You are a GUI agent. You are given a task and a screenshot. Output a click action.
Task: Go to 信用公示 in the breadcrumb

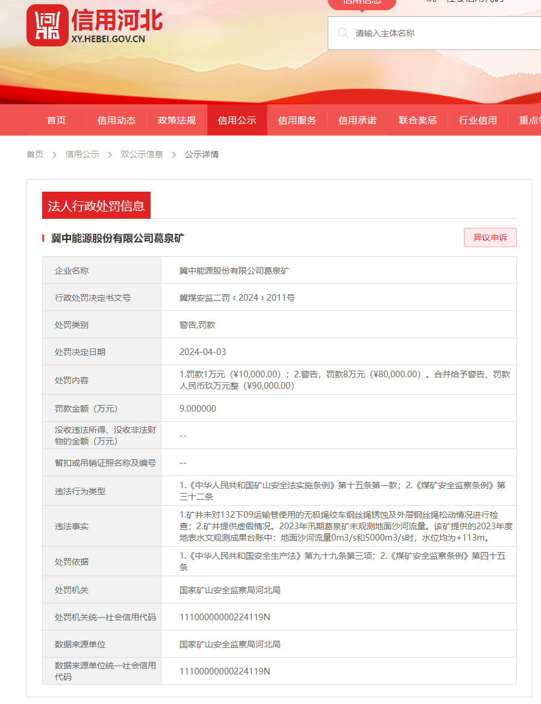coord(82,154)
